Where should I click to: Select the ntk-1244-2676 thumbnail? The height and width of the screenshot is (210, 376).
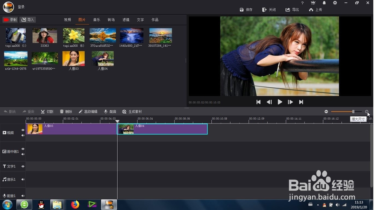16,59
